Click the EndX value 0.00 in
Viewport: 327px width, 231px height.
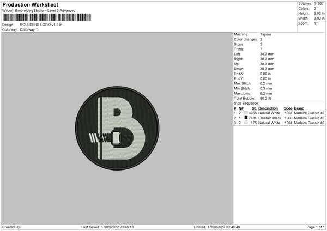(x=265, y=74)
